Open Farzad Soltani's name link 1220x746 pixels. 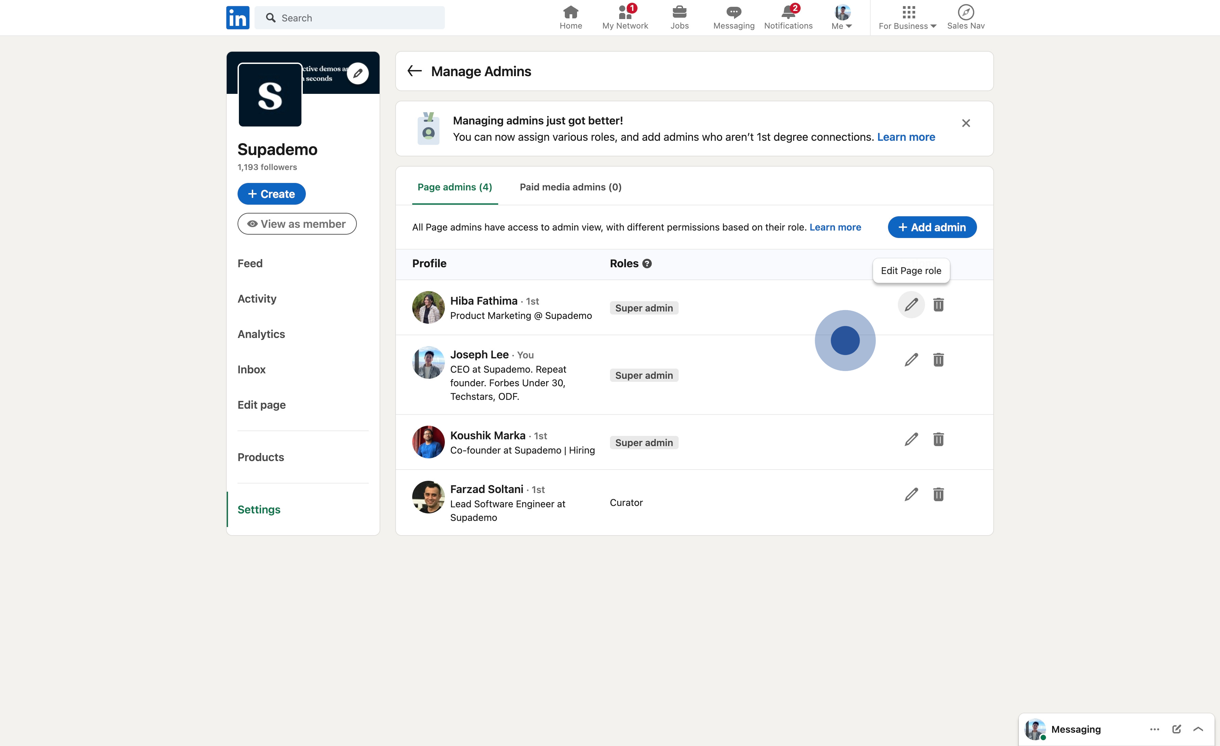tap(486, 489)
